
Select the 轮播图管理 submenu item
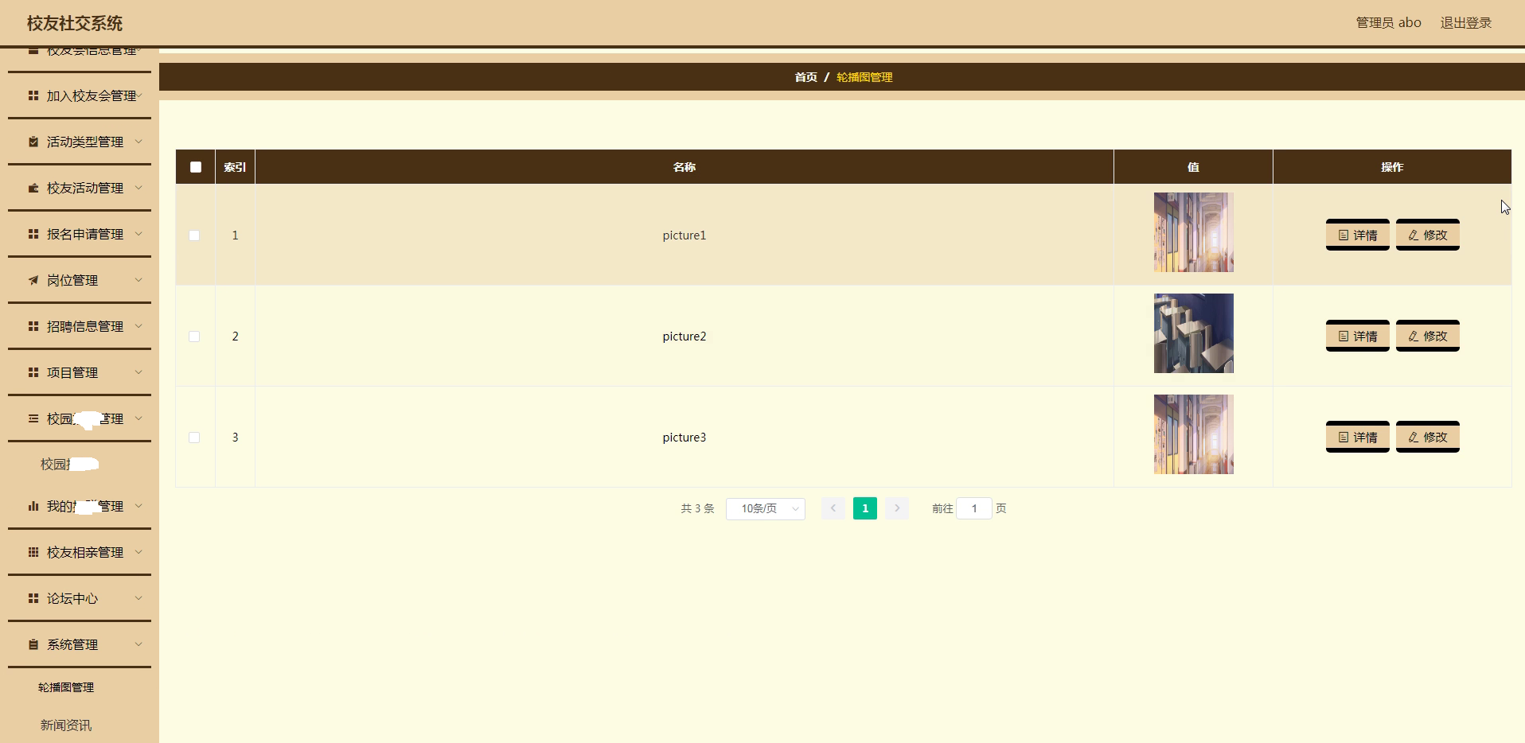click(66, 687)
